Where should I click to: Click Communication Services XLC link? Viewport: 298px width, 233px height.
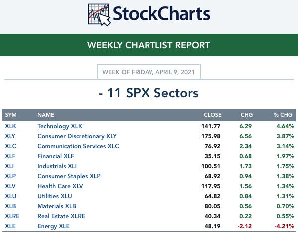coord(78,146)
